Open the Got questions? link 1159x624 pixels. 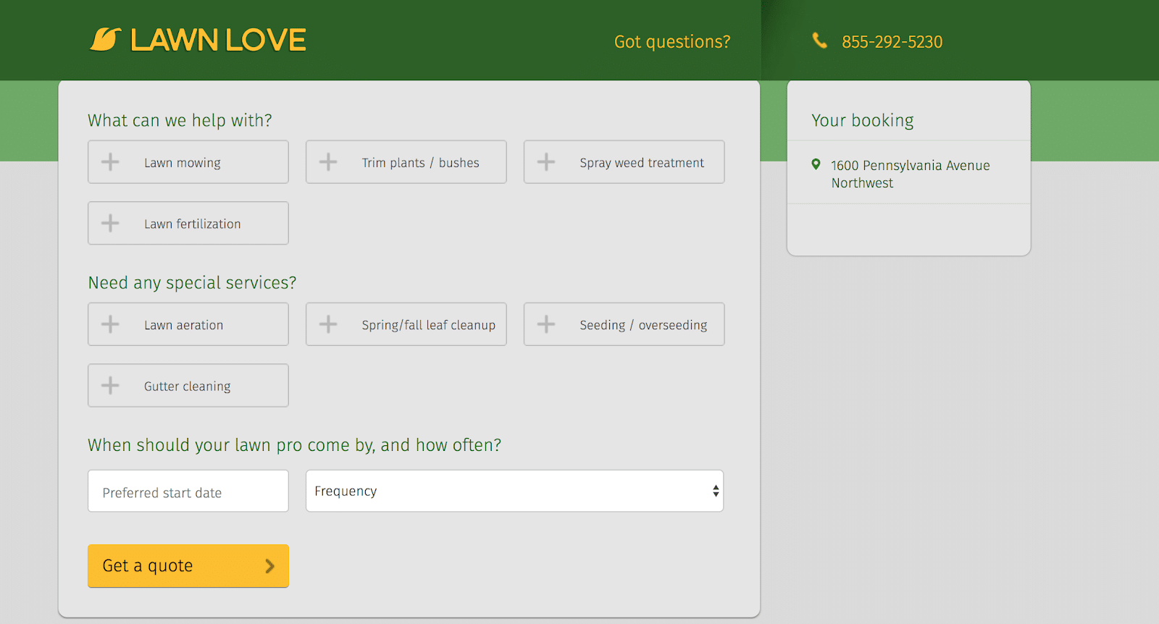click(x=672, y=42)
